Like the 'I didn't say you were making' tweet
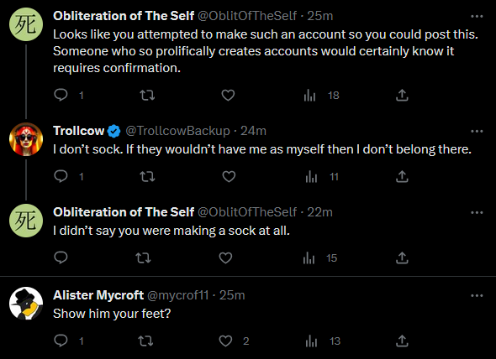Viewport: 496px width, 359px height. [225, 258]
